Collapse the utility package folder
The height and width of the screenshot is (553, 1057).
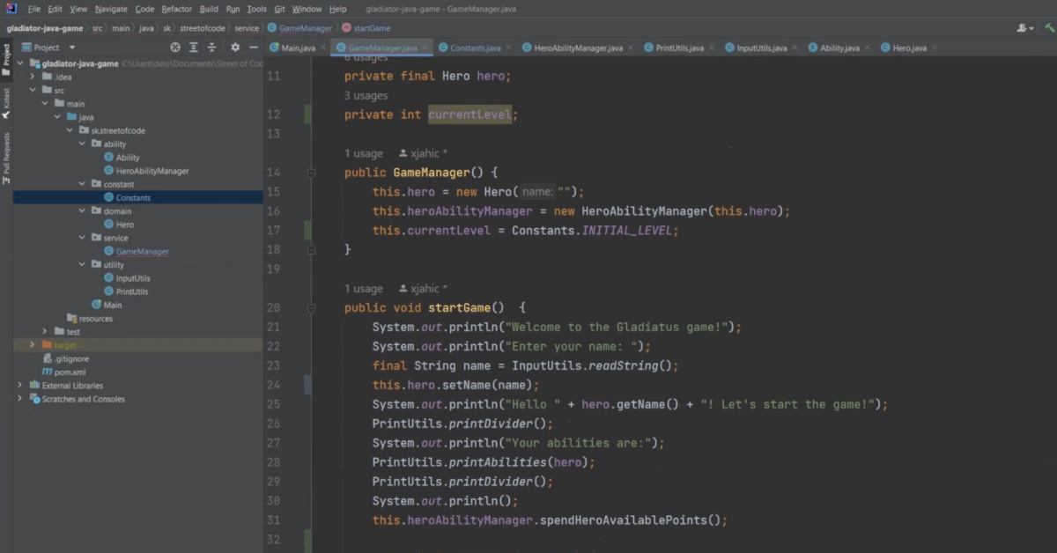[83, 265]
